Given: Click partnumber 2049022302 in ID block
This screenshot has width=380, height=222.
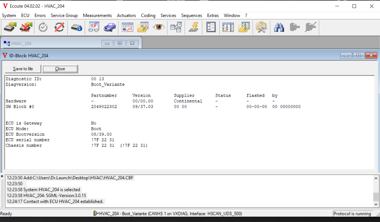Looking at the screenshot, I should [x=104, y=106].
